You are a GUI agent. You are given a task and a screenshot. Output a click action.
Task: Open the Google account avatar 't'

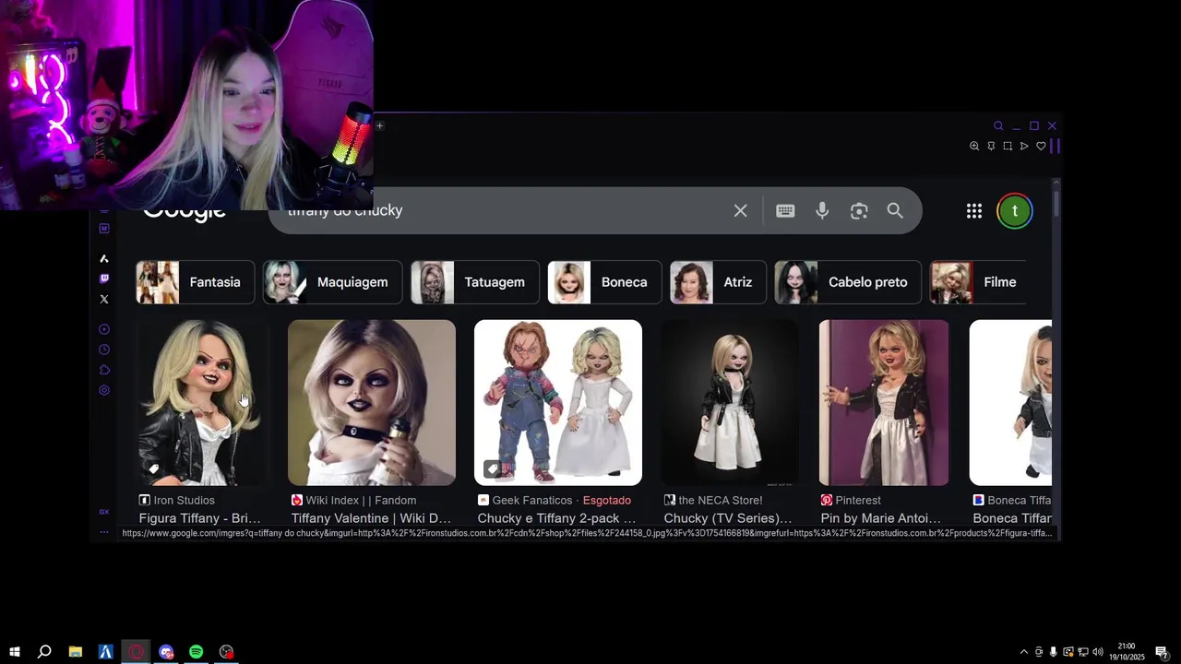(x=1015, y=211)
